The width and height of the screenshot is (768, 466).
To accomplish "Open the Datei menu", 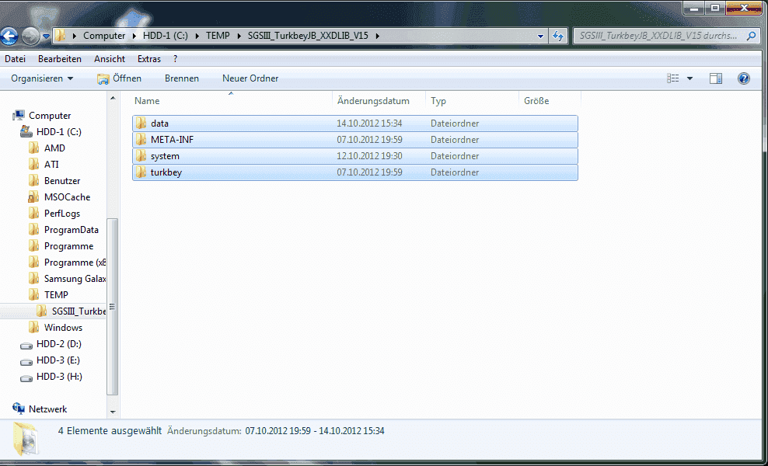I will 16,59.
